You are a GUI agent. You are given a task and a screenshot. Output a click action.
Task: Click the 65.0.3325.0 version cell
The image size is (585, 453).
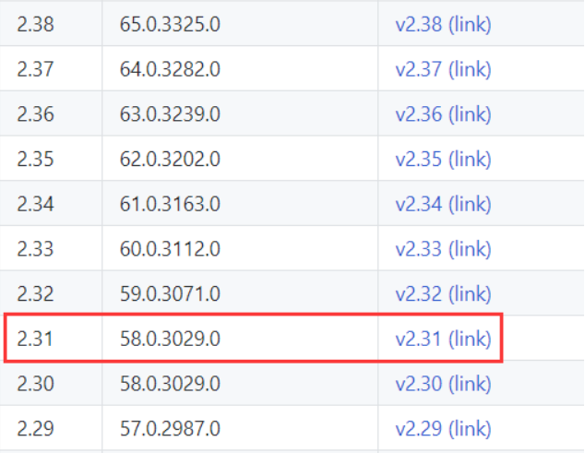(x=170, y=25)
